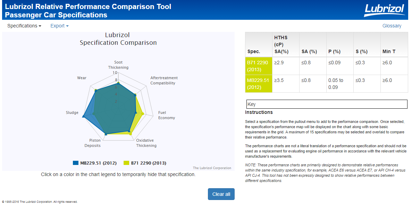The image size is (412, 208).
Task: Click The Lubrizol Corporation chart credit
Action: point(212,168)
